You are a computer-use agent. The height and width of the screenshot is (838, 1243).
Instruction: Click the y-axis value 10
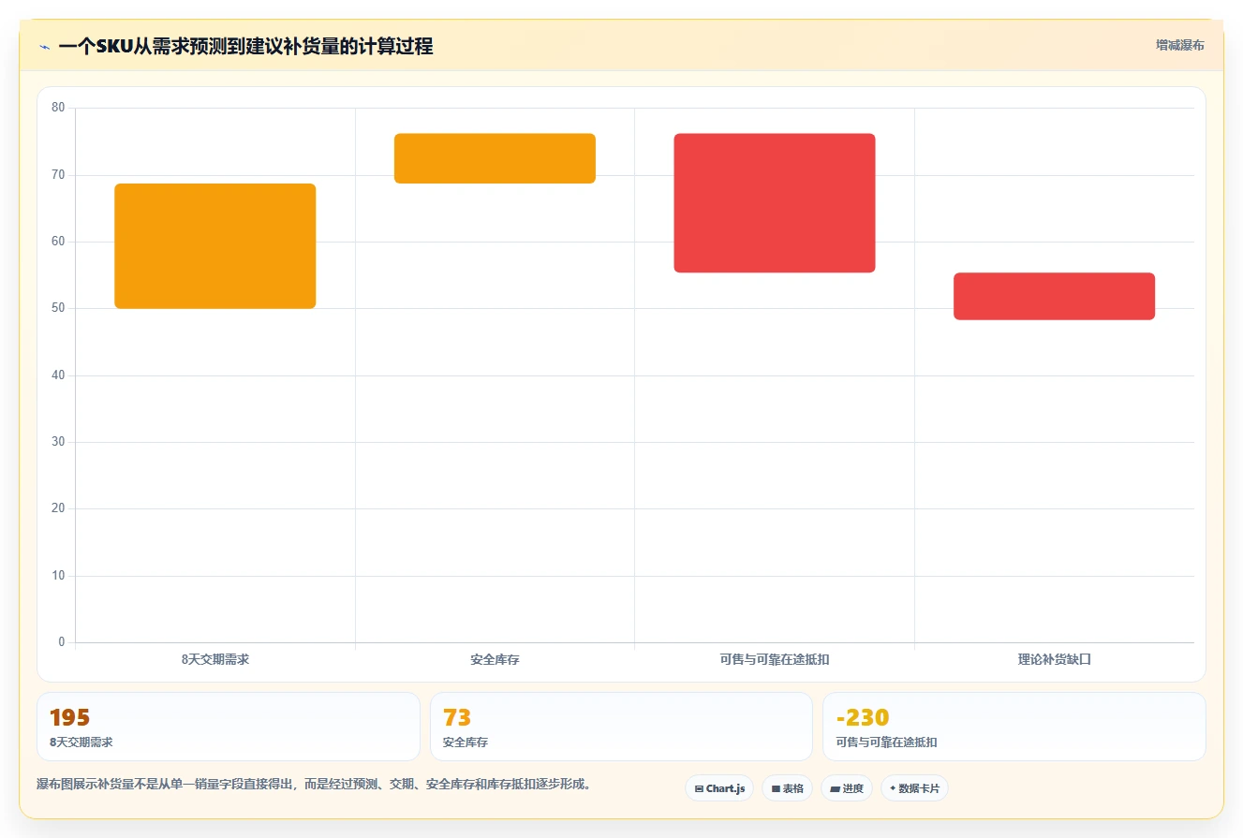click(x=58, y=576)
